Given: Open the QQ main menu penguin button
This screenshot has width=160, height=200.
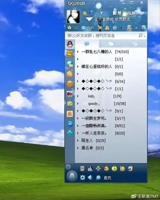Looking at the screenshot, I should pos(71,176).
